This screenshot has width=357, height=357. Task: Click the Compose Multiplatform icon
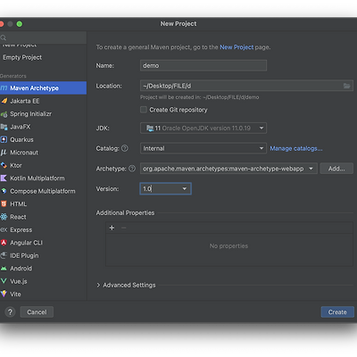click(x=4, y=191)
